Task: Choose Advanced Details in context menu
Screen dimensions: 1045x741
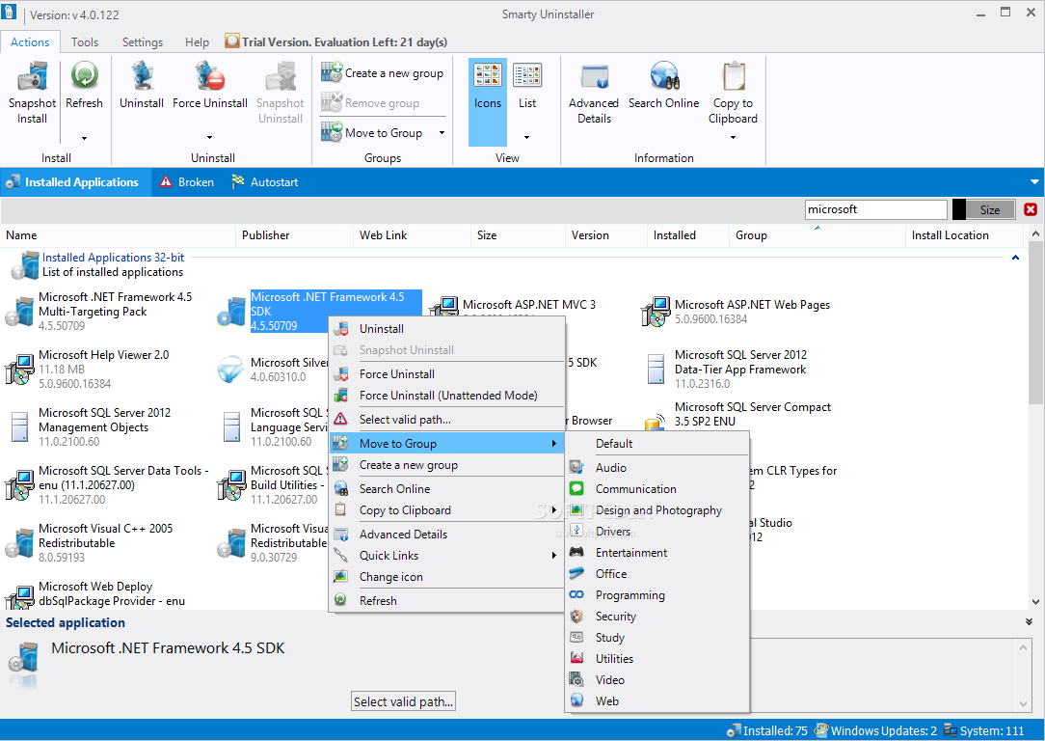Action: (x=446, y=535)
